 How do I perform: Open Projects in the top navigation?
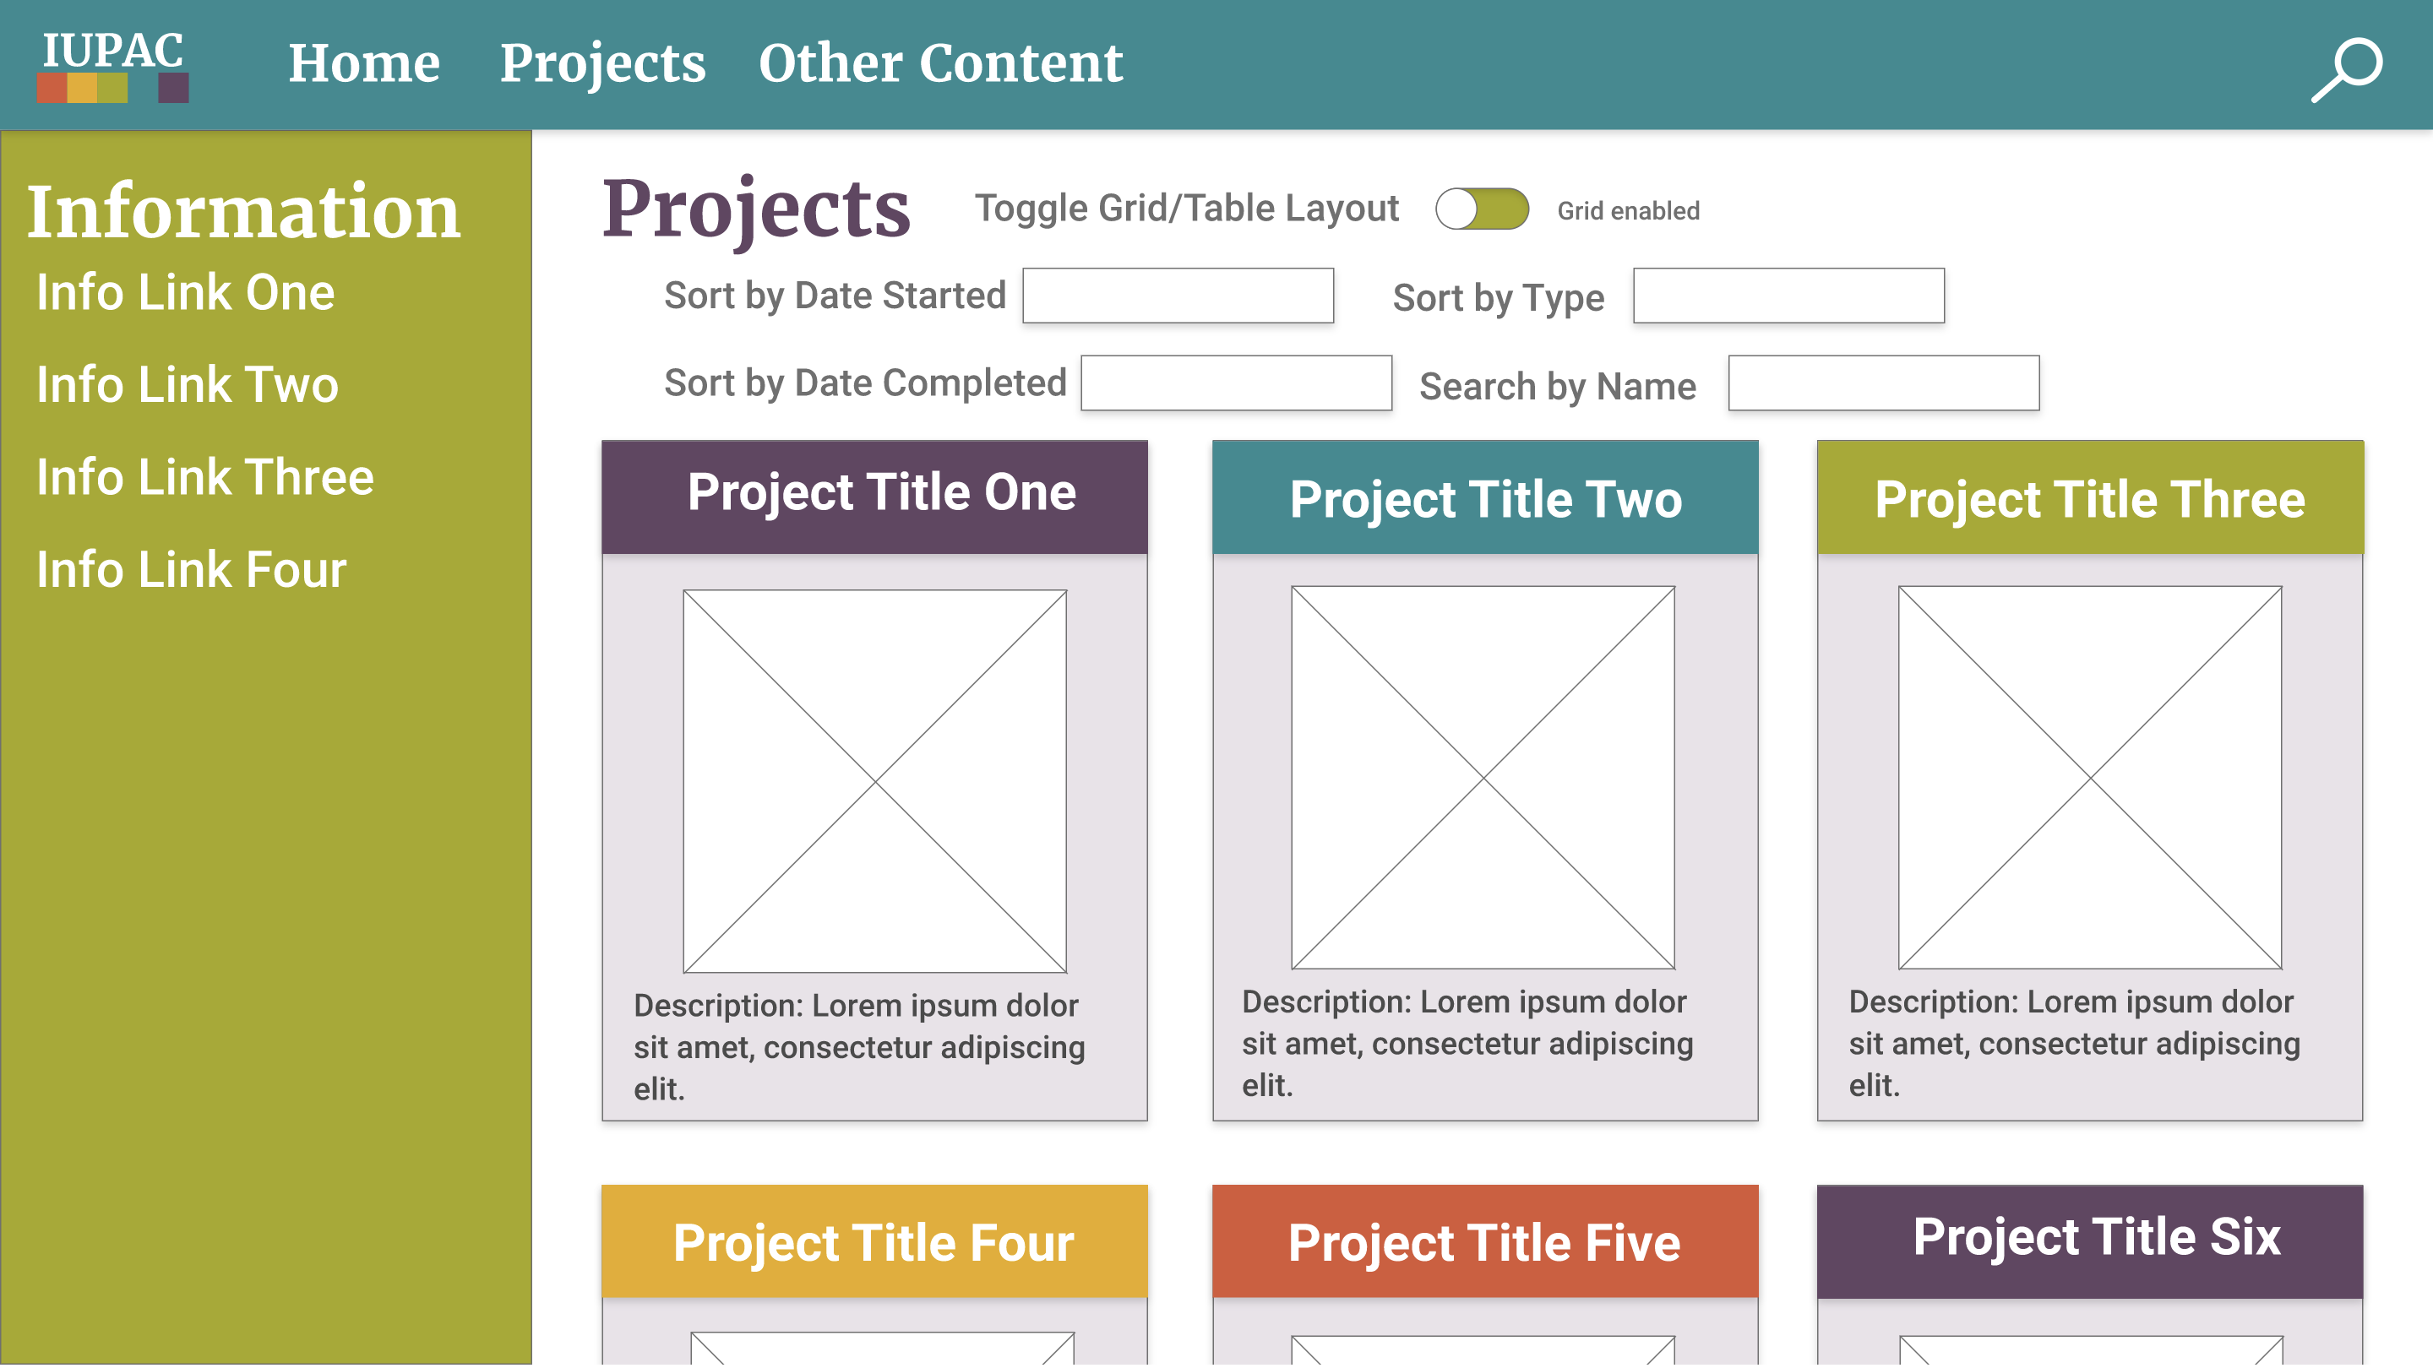click(602, 63)
